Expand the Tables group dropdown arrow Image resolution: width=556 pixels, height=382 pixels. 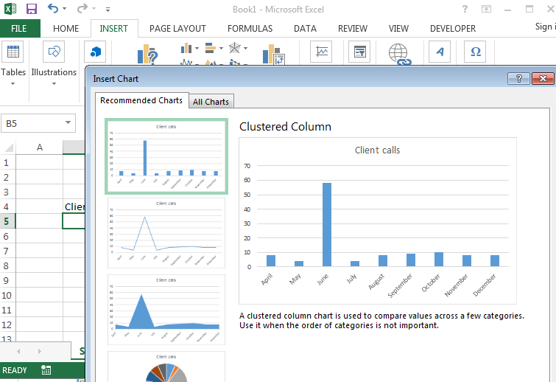[13, 84]
